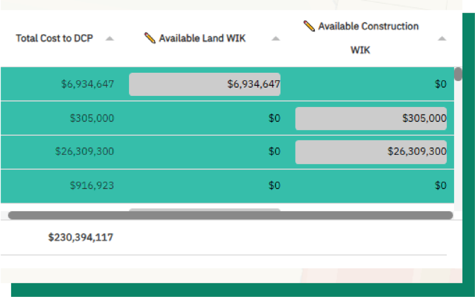Screen dimensions: 475x297
Task: Click the $230,394,117 grand total value
Action: [x=81, y=238]
